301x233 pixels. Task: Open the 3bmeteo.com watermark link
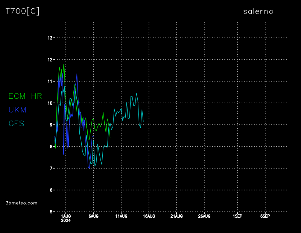(x=21, y=203)
